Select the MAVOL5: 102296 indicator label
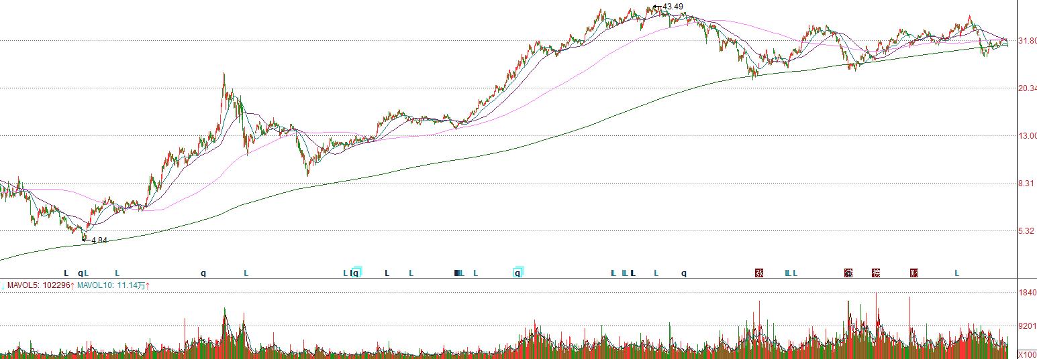This screenshot has width=1037, height=359. (38, 286)
